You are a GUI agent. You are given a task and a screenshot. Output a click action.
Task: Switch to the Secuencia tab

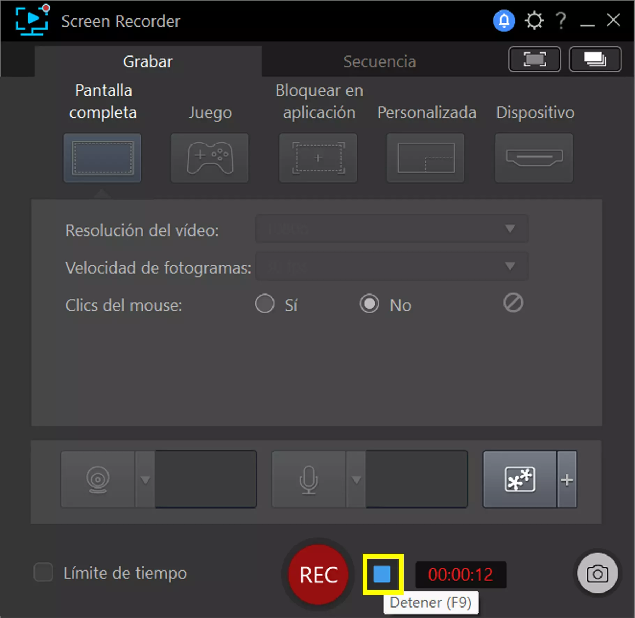(380, 62)
